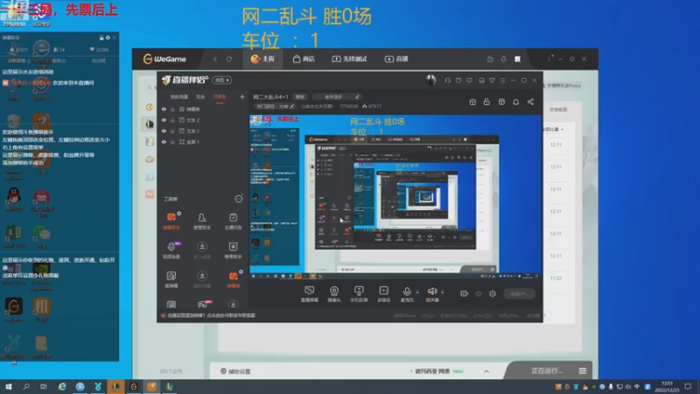Edit the 热门游戏 category selector

click(x=275, y=106)
